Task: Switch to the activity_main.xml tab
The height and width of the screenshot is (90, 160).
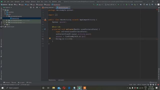Action: 48,7
